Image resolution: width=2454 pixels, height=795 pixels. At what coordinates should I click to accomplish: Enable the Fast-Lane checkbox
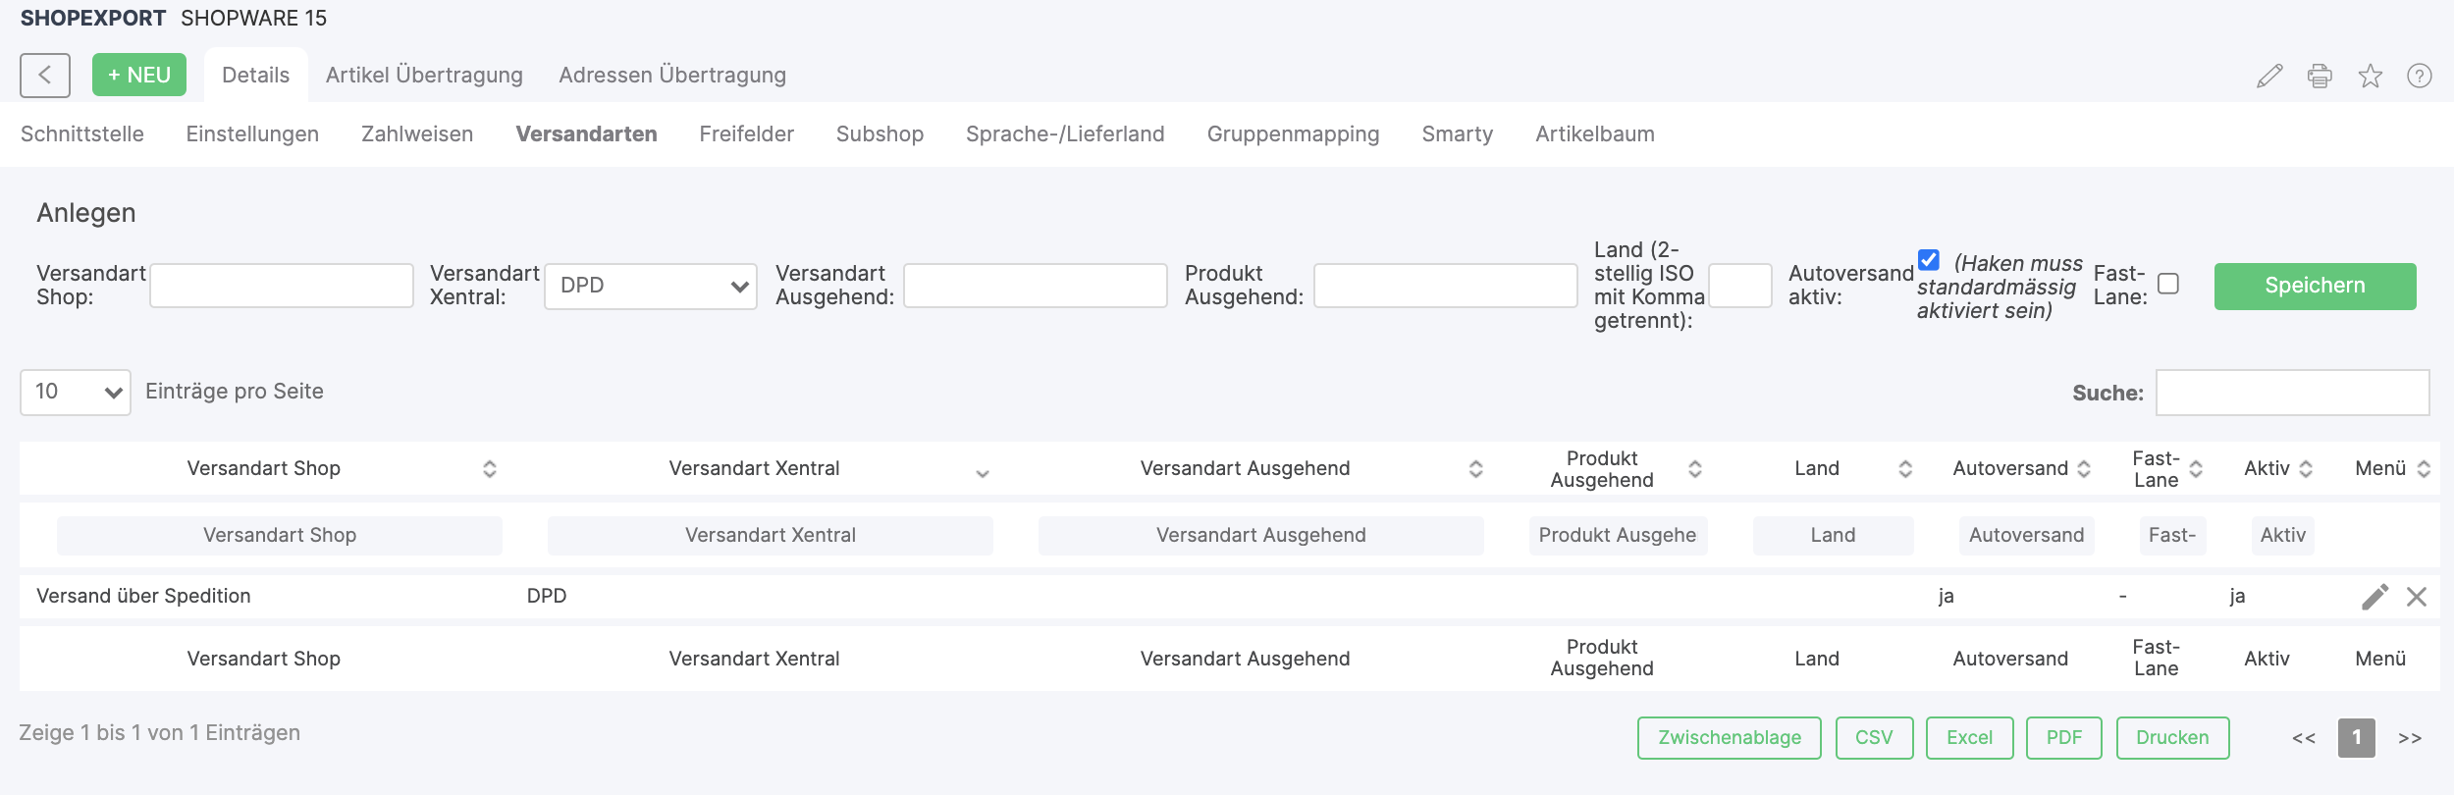point(2168,284)
